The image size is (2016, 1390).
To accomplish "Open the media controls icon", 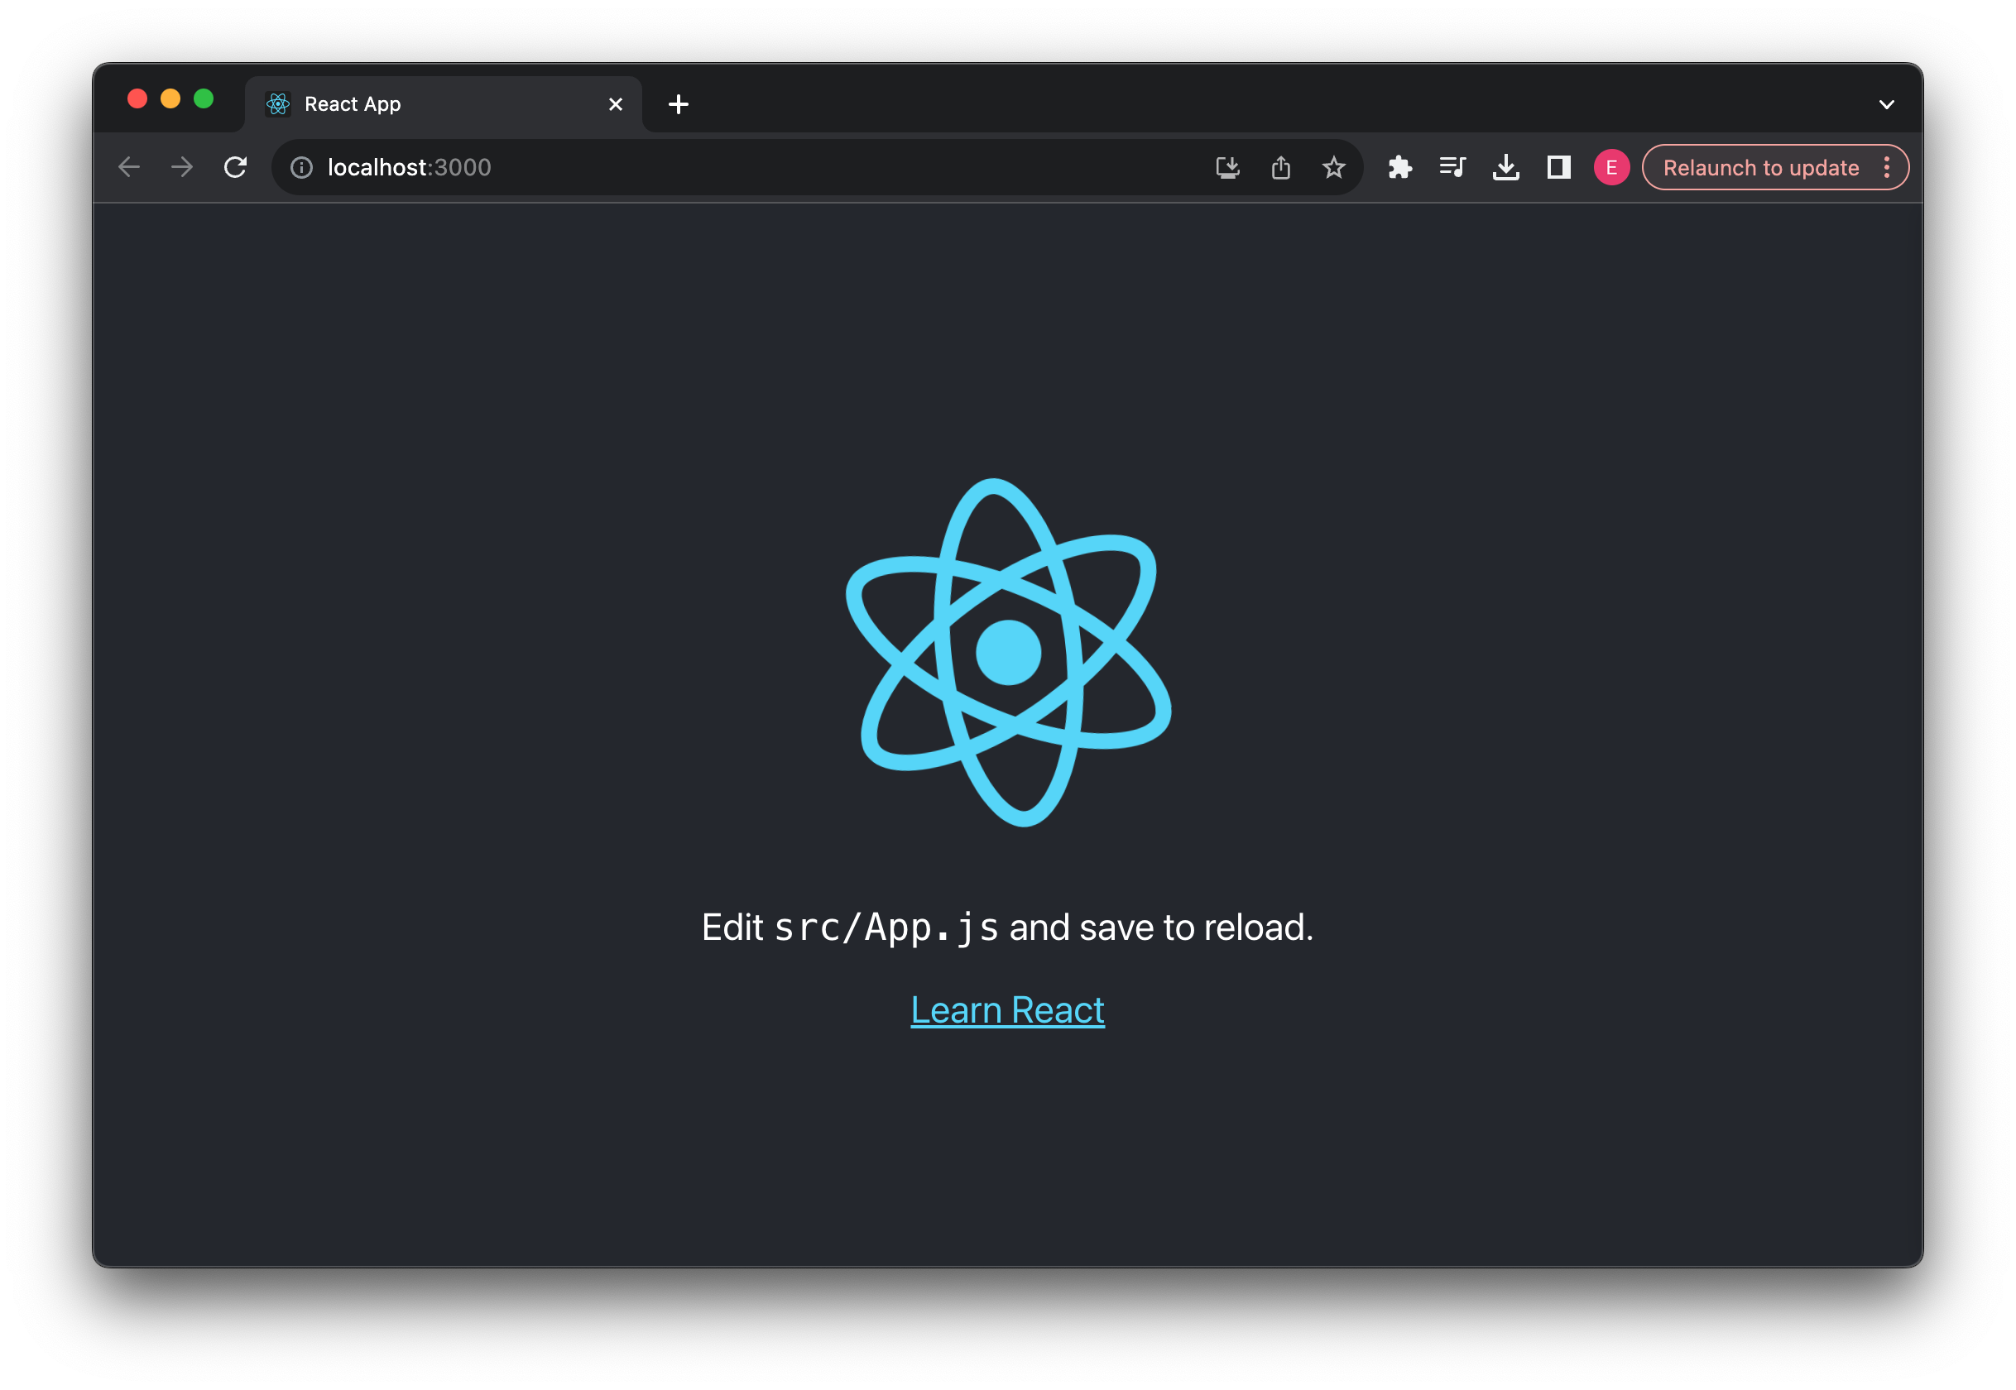I will pos(1452,167).
